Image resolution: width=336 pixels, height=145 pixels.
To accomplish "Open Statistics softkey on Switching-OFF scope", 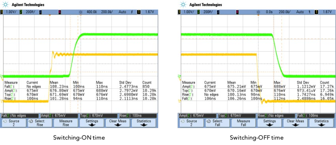I will click(321, 123).
